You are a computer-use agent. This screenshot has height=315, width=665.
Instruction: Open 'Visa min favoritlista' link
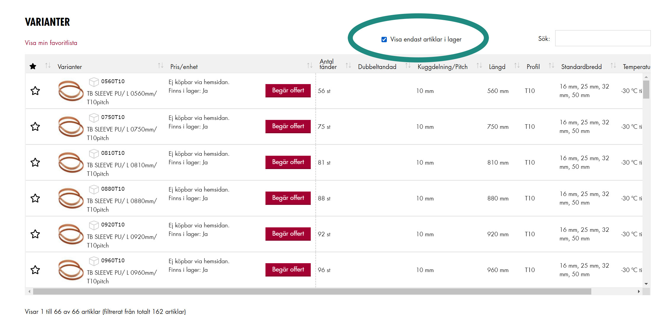51,43
